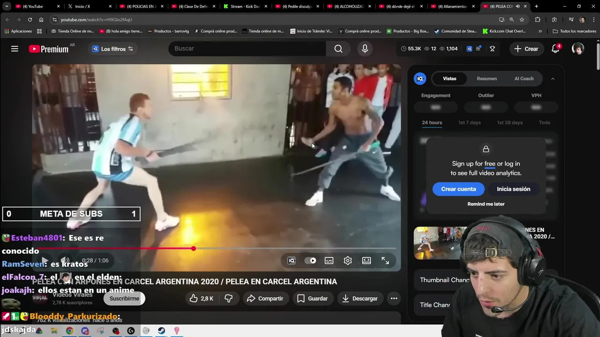Toggle subtitles in the video player
600x337 pixels.
coord(329,261)
